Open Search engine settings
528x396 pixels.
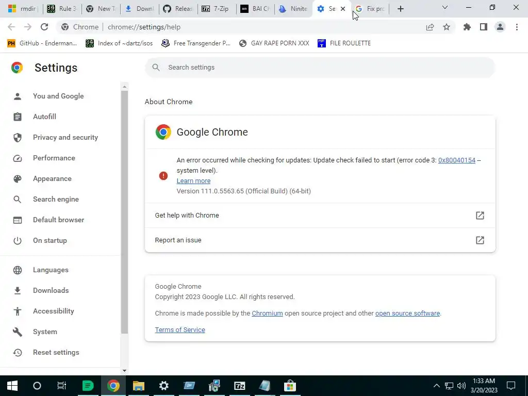coord(56,199)
